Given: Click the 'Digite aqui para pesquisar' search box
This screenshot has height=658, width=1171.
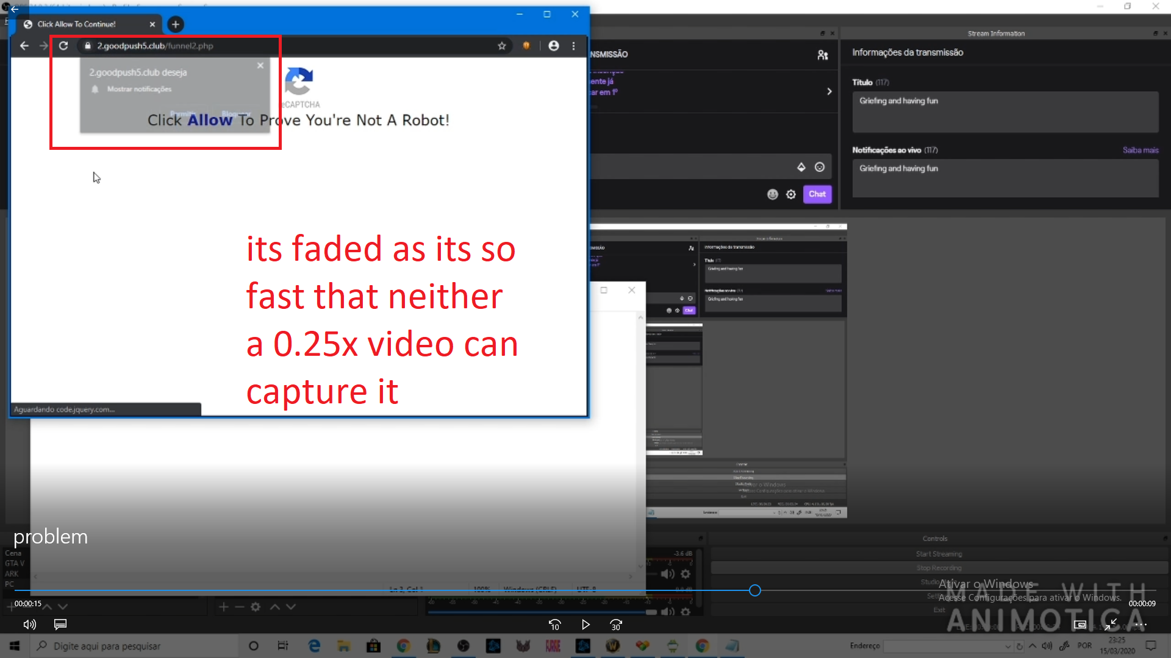Looking at the screenshot, I should click(134, 646).
